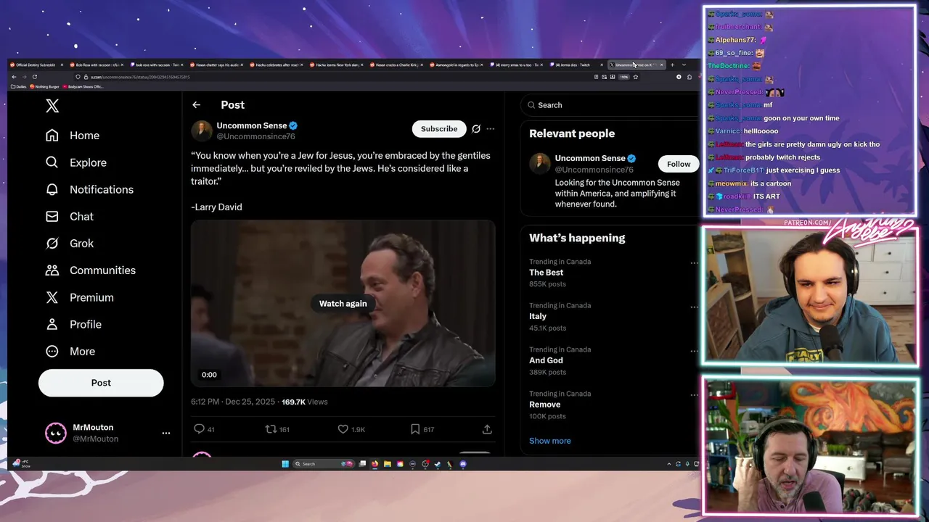Viewport: 929px width, 522px height.
Task: Open 'The Best' trending topic
Action: pos(546,273)
